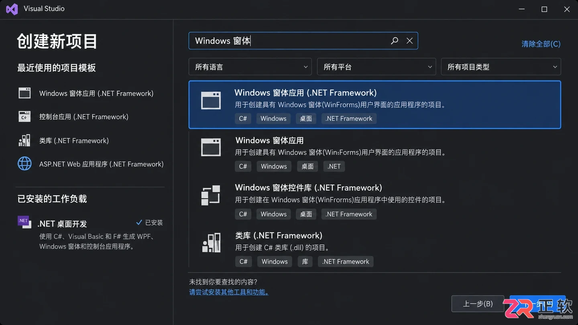The image size is (578, 325).
Task: Click the 上一步(B) button
Action: (478, 304)
